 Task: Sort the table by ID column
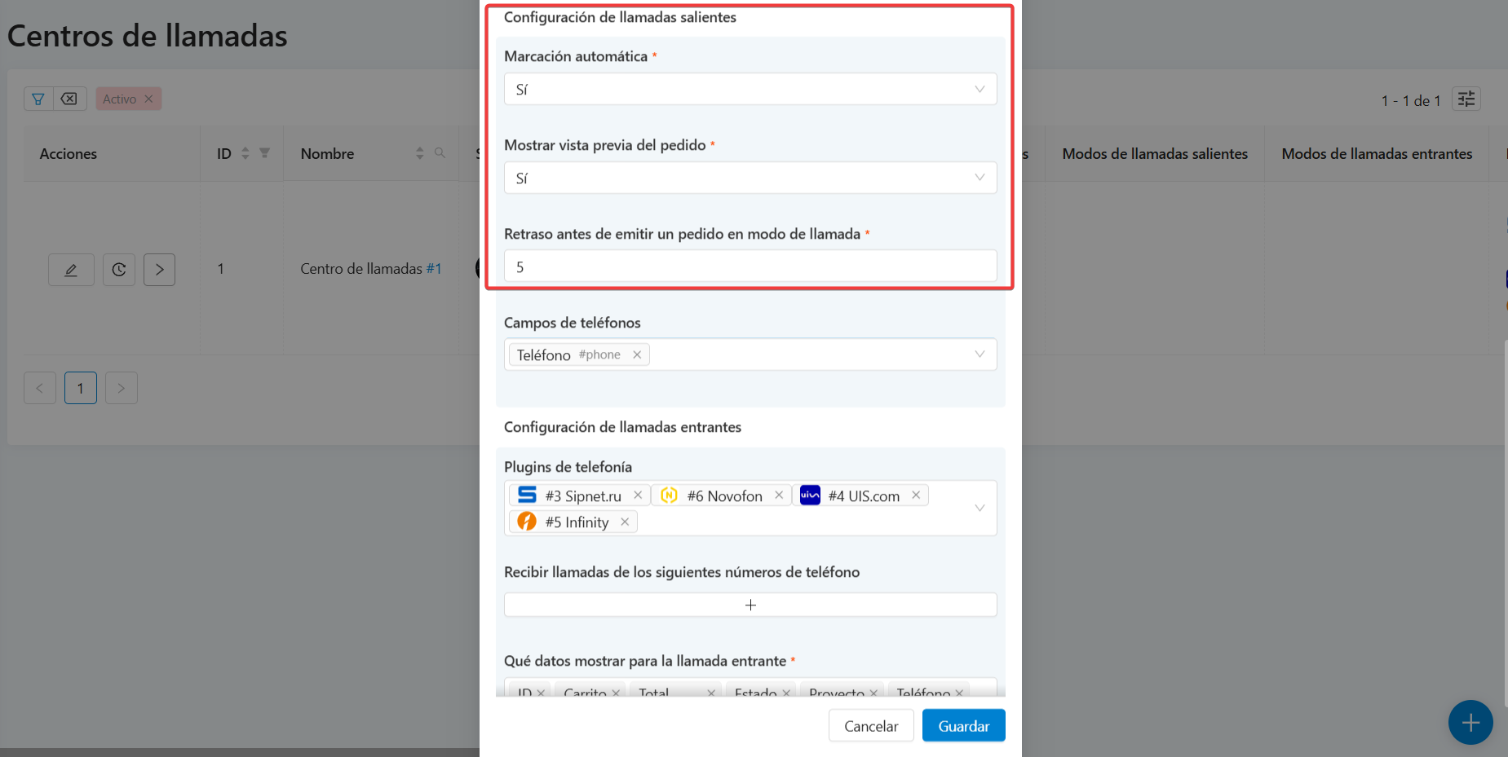[x=245, y=153]
